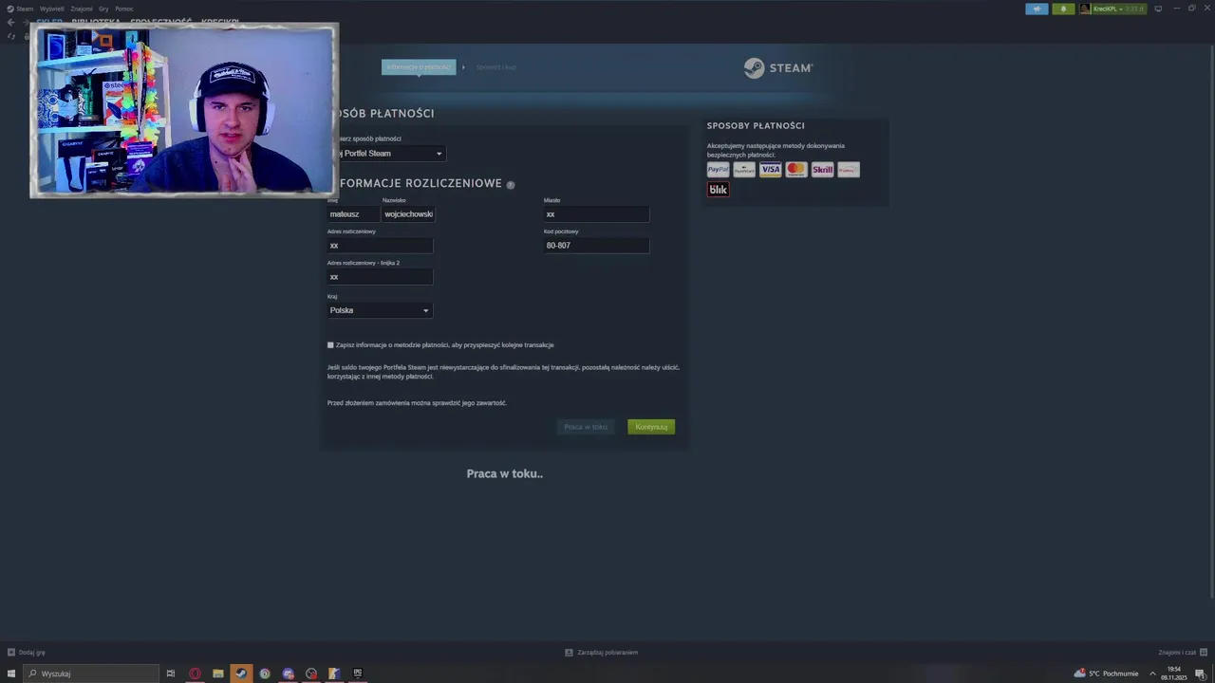Viewport: 1215px width, 683px height.
Task: Click the Przelewy24 payment logo
Action: tap(849, 170)
